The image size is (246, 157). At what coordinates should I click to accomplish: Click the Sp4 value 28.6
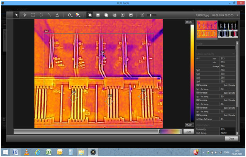click(x=222, y=81)
